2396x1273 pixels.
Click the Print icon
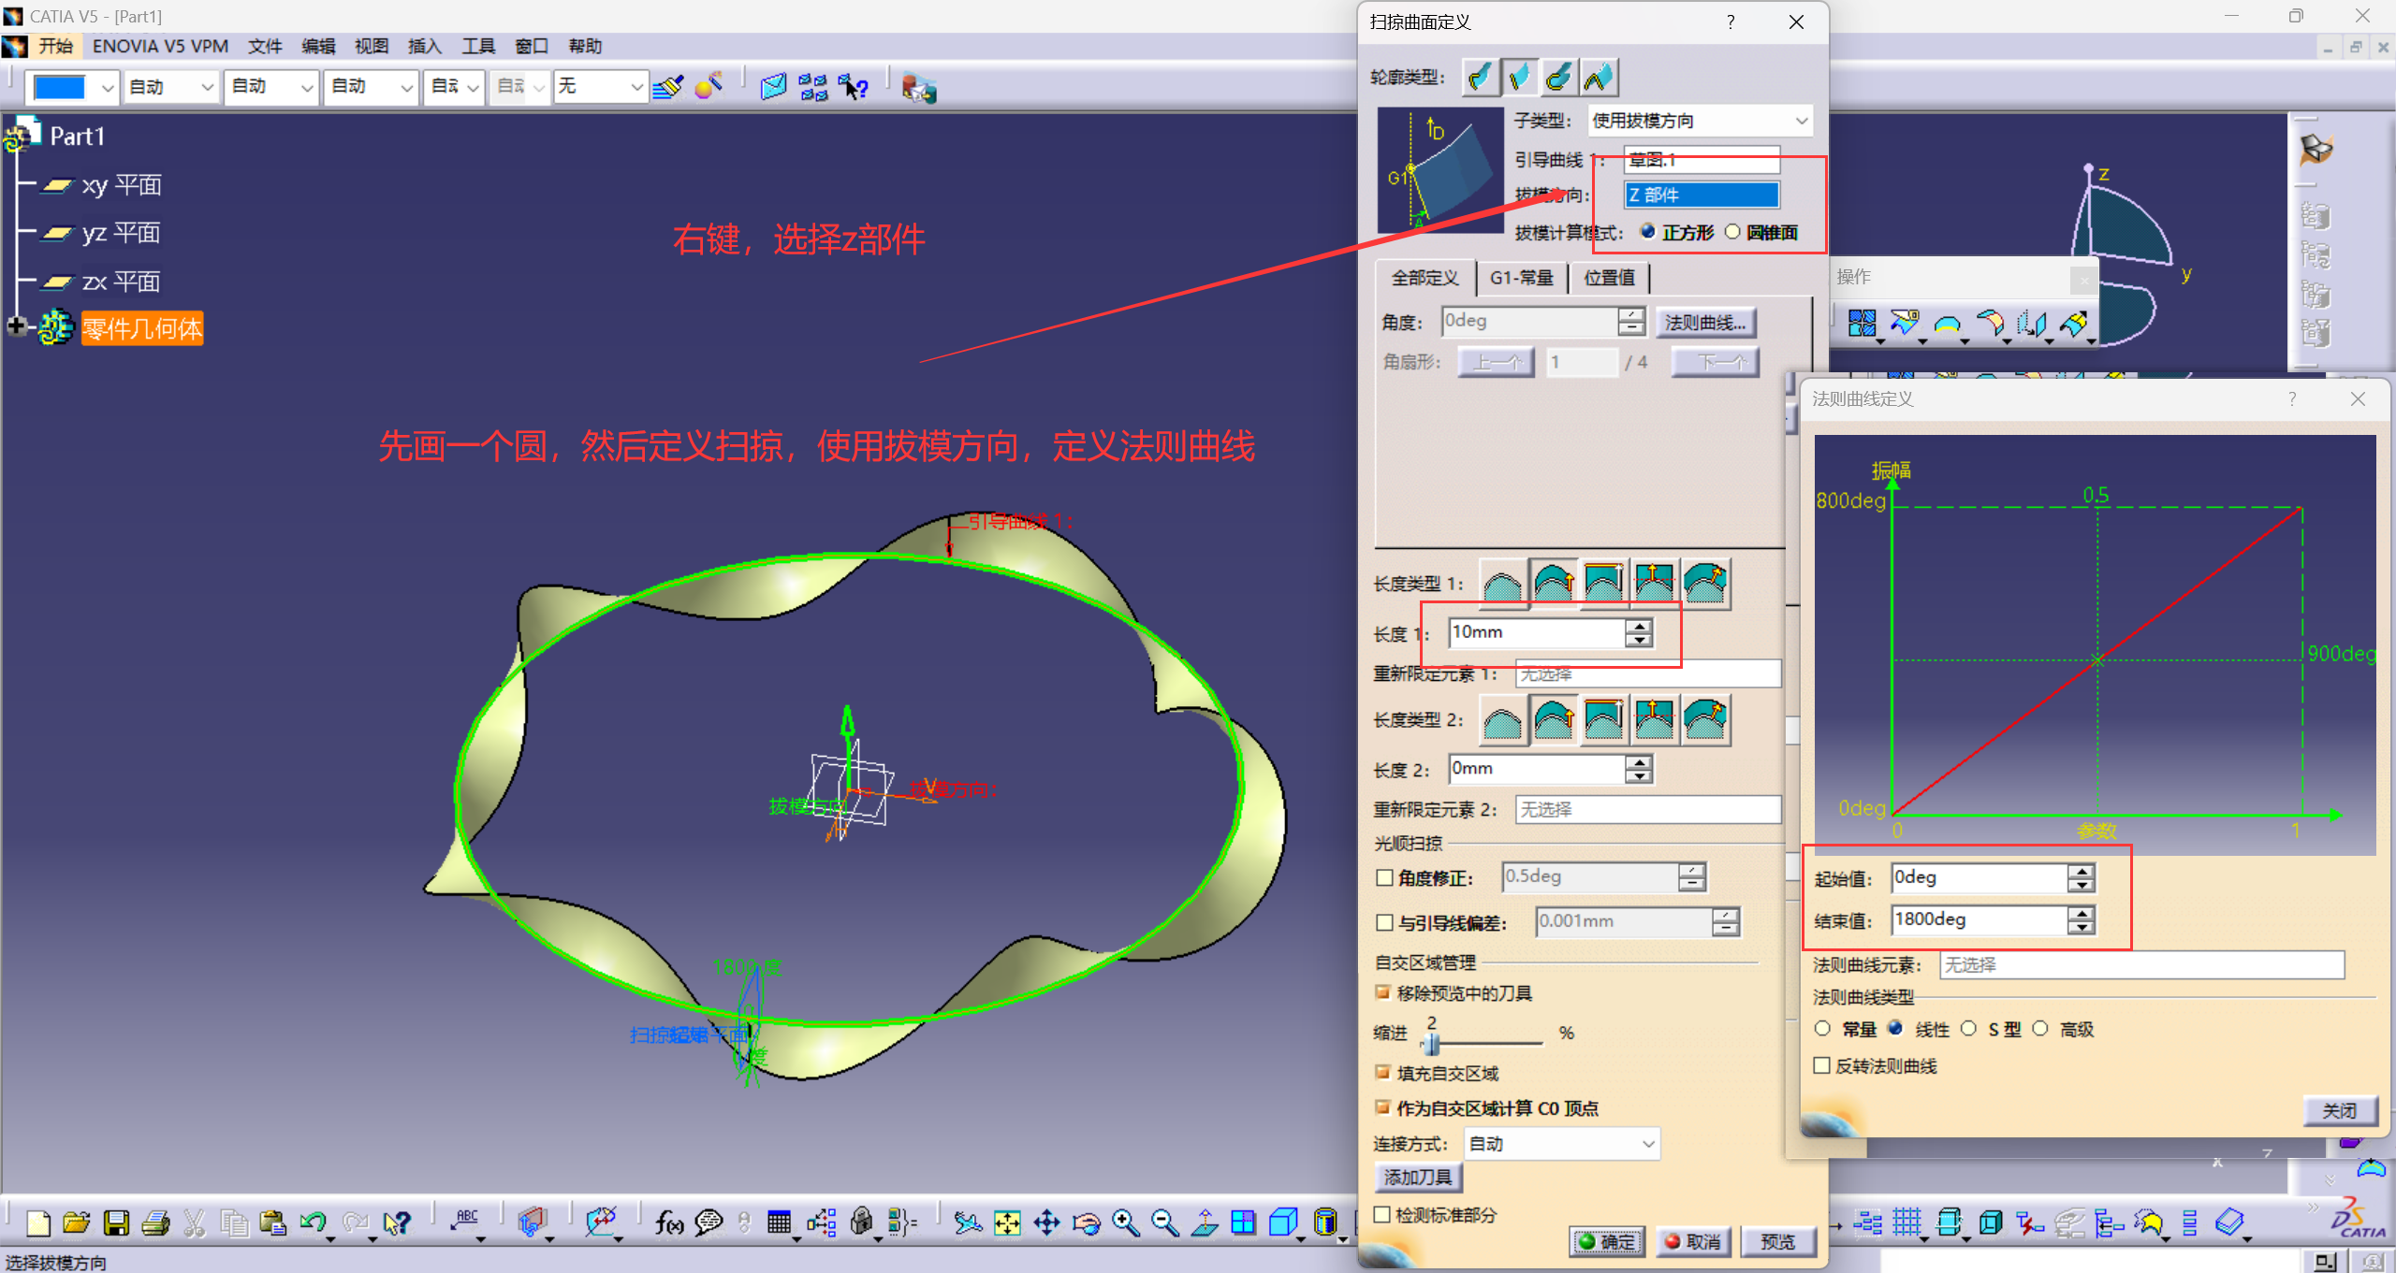tap(155, 1222)
